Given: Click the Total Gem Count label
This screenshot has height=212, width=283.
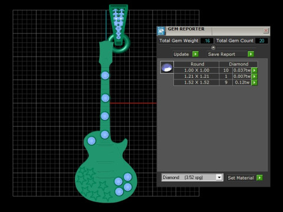Looking at the screenshot, I should (235, 41).
